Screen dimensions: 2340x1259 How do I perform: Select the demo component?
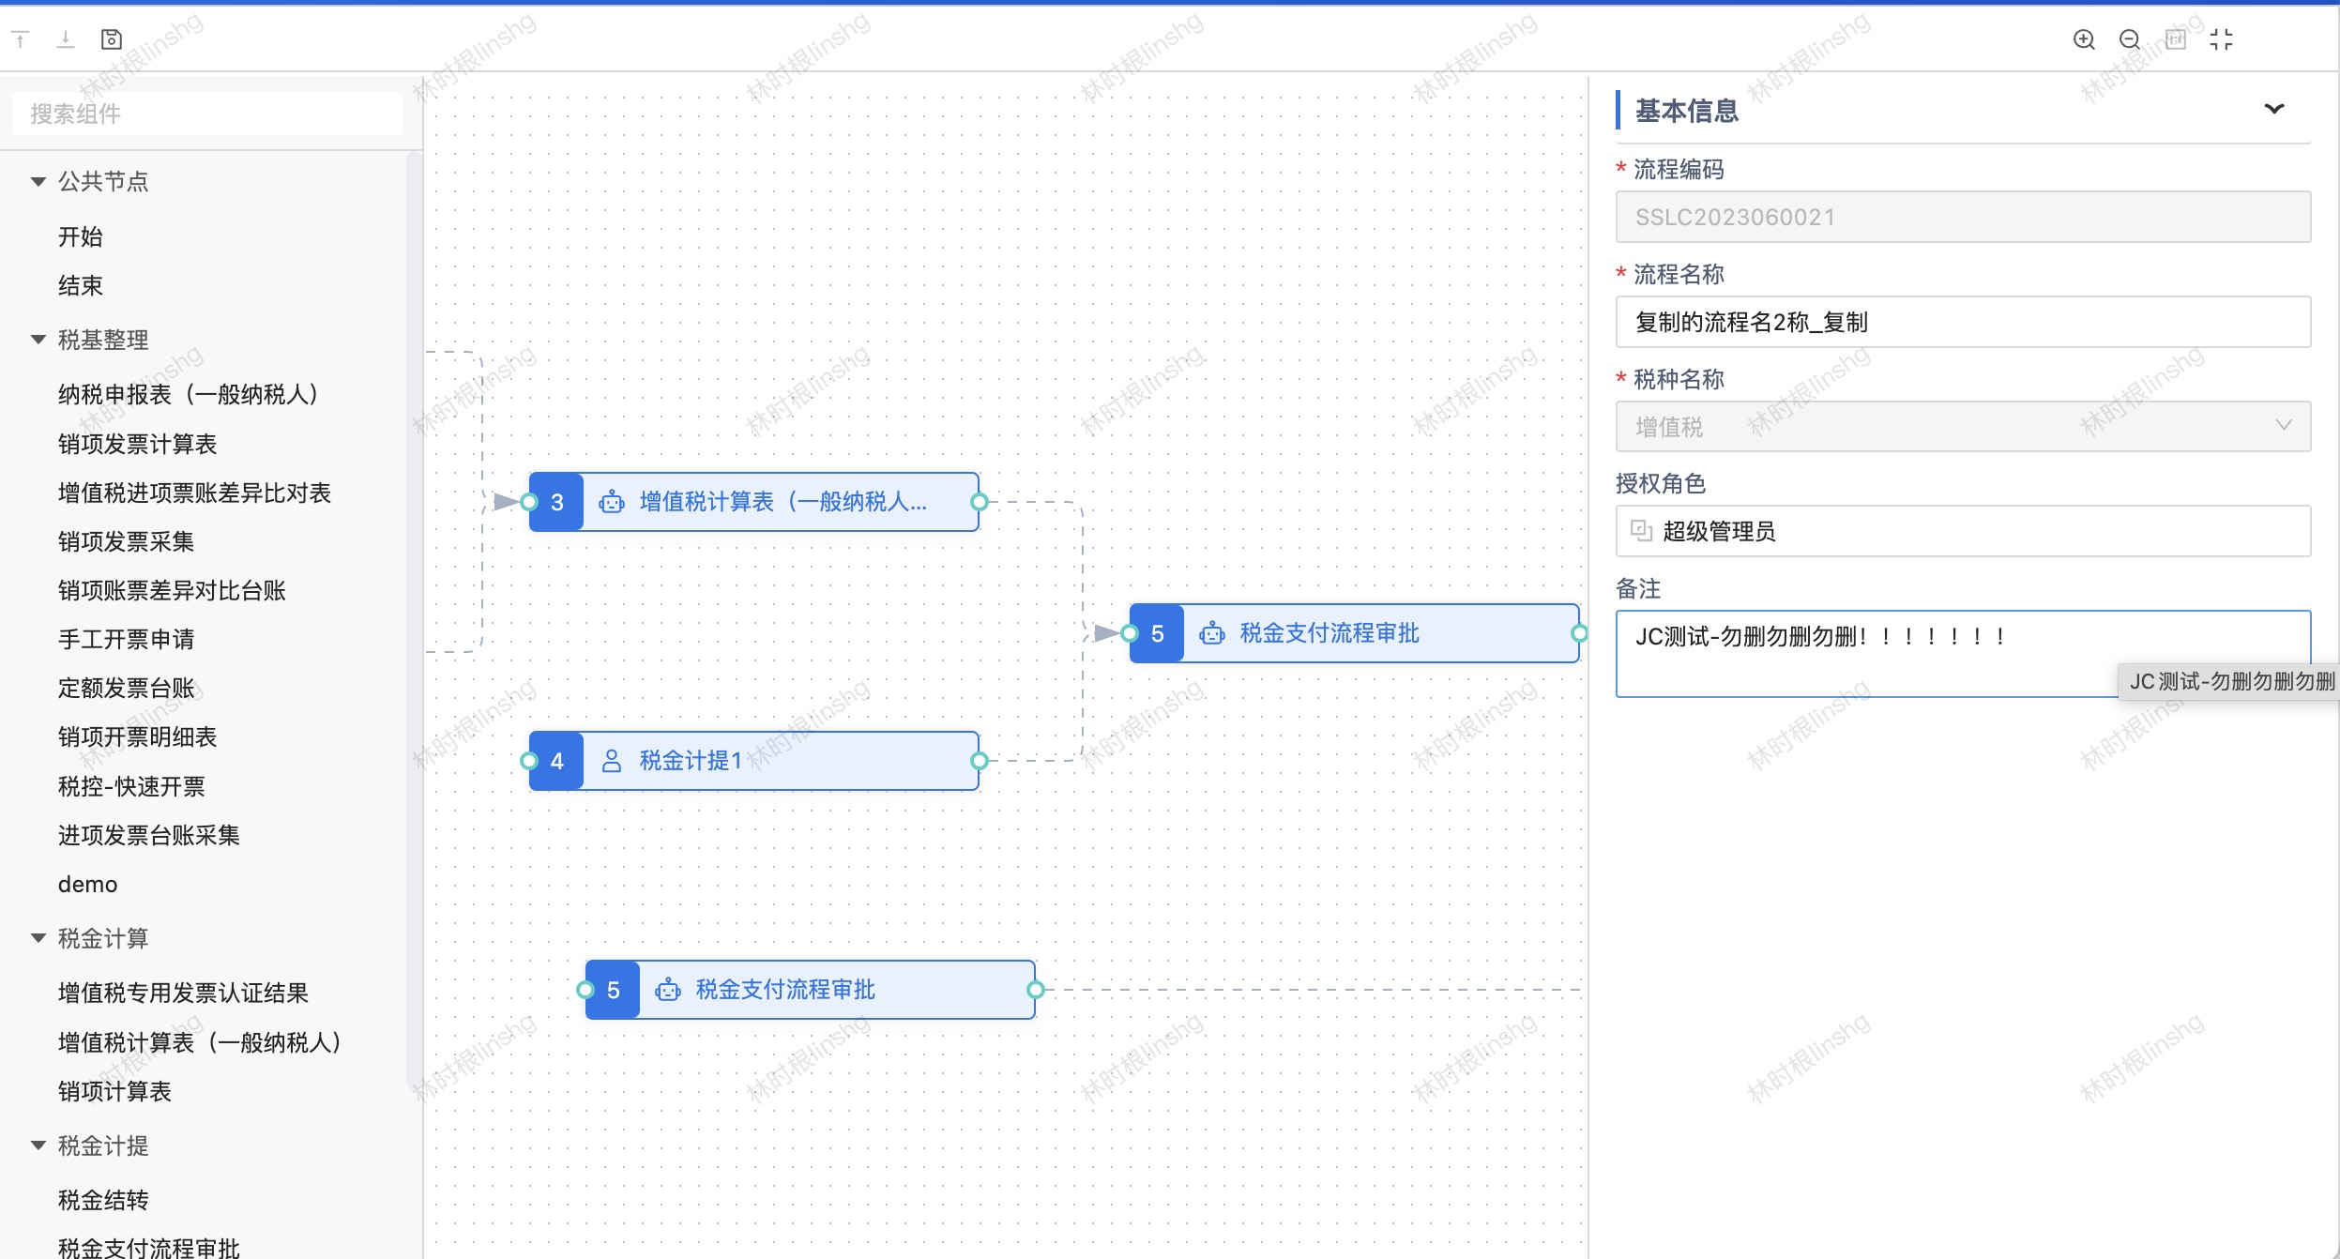coord(88,884)
